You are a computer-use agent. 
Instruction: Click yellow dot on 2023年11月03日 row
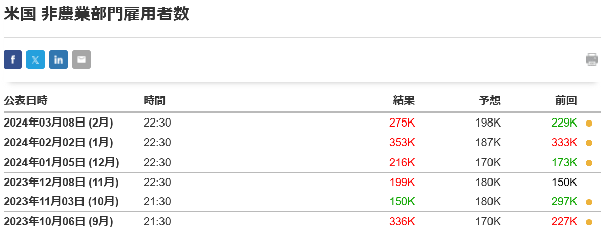(x=589, y=202)
